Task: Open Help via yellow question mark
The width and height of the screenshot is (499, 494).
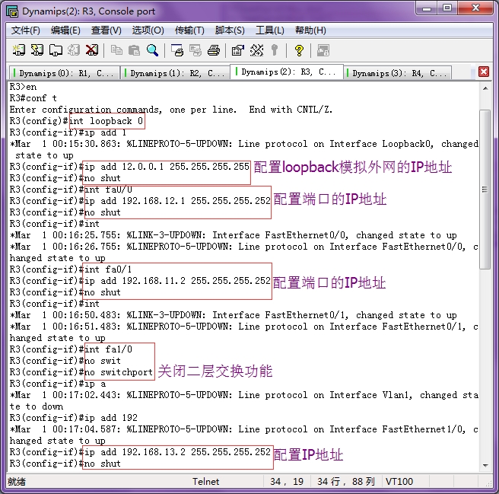Action: point(299,50)
